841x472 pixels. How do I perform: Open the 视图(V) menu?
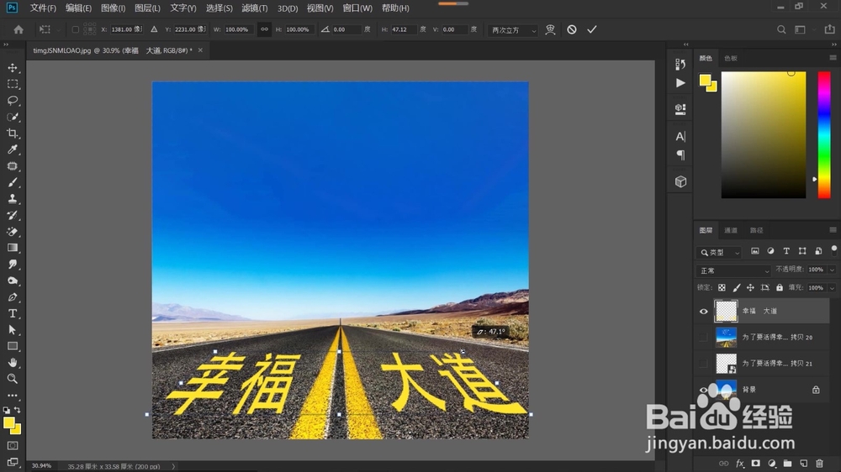pyautogui.click(x=320, y=8)
